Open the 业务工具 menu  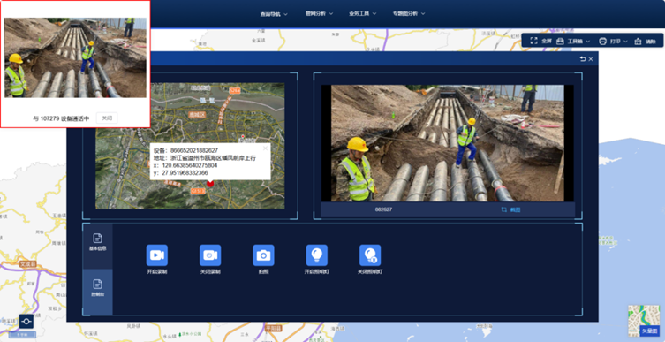click(x=363, y=13)
